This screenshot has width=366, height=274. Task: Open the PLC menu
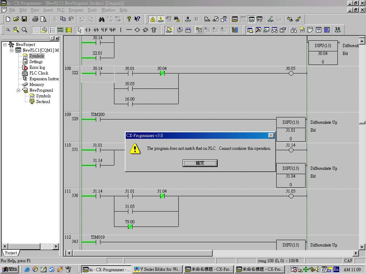click(x=61, y=10)
